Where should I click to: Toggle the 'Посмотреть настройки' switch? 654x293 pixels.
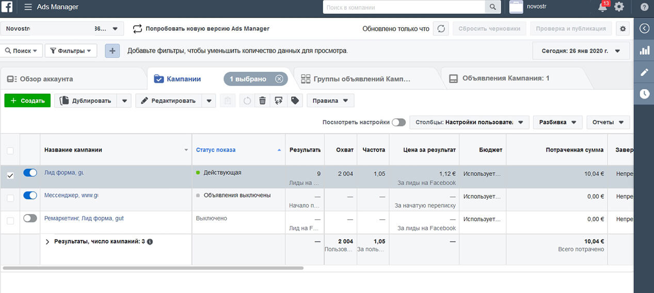tap(398, 122)
